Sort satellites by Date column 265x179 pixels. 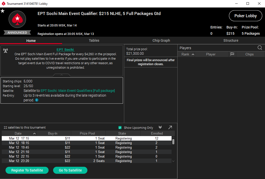coord(19,133)
